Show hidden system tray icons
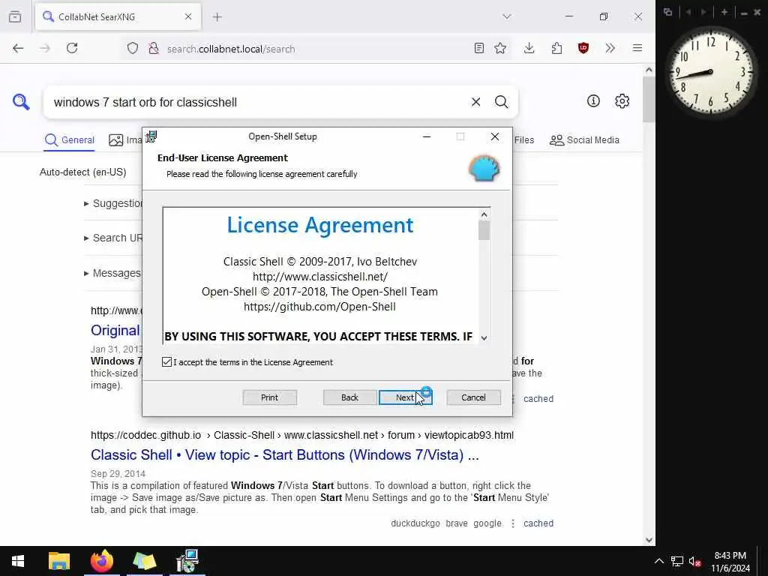 (x=659, y=561)
